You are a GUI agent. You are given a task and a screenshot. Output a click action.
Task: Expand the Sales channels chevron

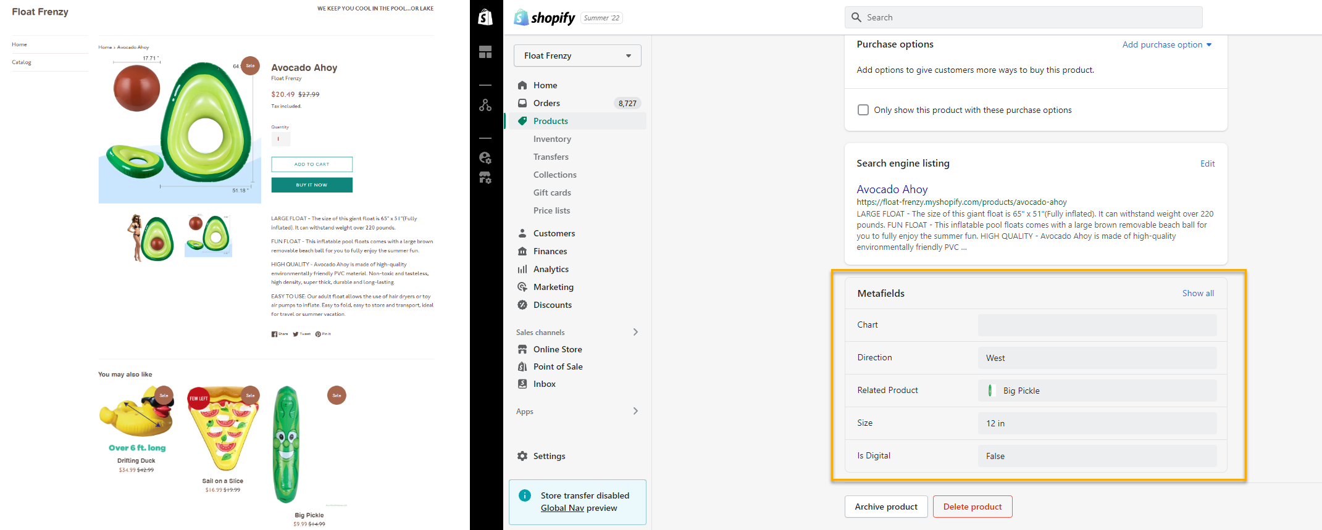[635, 332]
